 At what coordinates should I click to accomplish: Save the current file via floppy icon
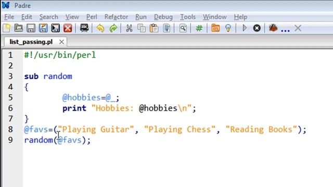(31, 28)
